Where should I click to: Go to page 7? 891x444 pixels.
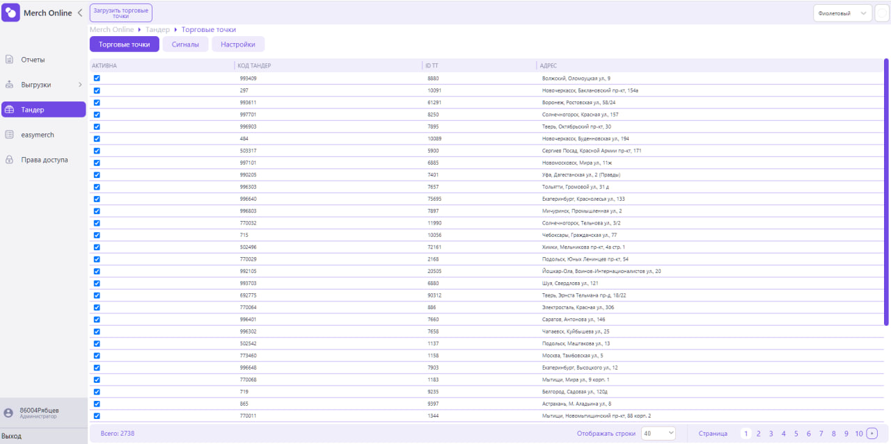[x=821, y=434]
